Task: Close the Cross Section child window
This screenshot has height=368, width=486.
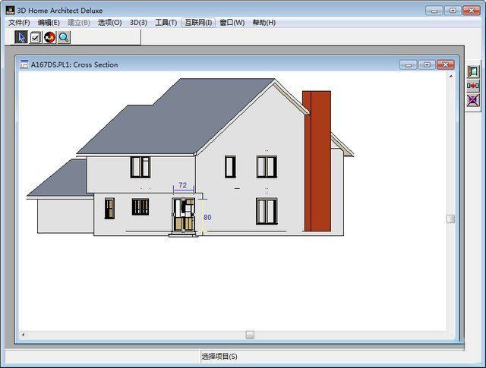Action: (x=446, y=64)
